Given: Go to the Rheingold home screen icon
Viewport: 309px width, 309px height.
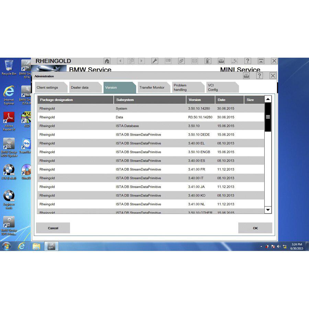Looking at the screenshot, I should (x=107, y=61).
